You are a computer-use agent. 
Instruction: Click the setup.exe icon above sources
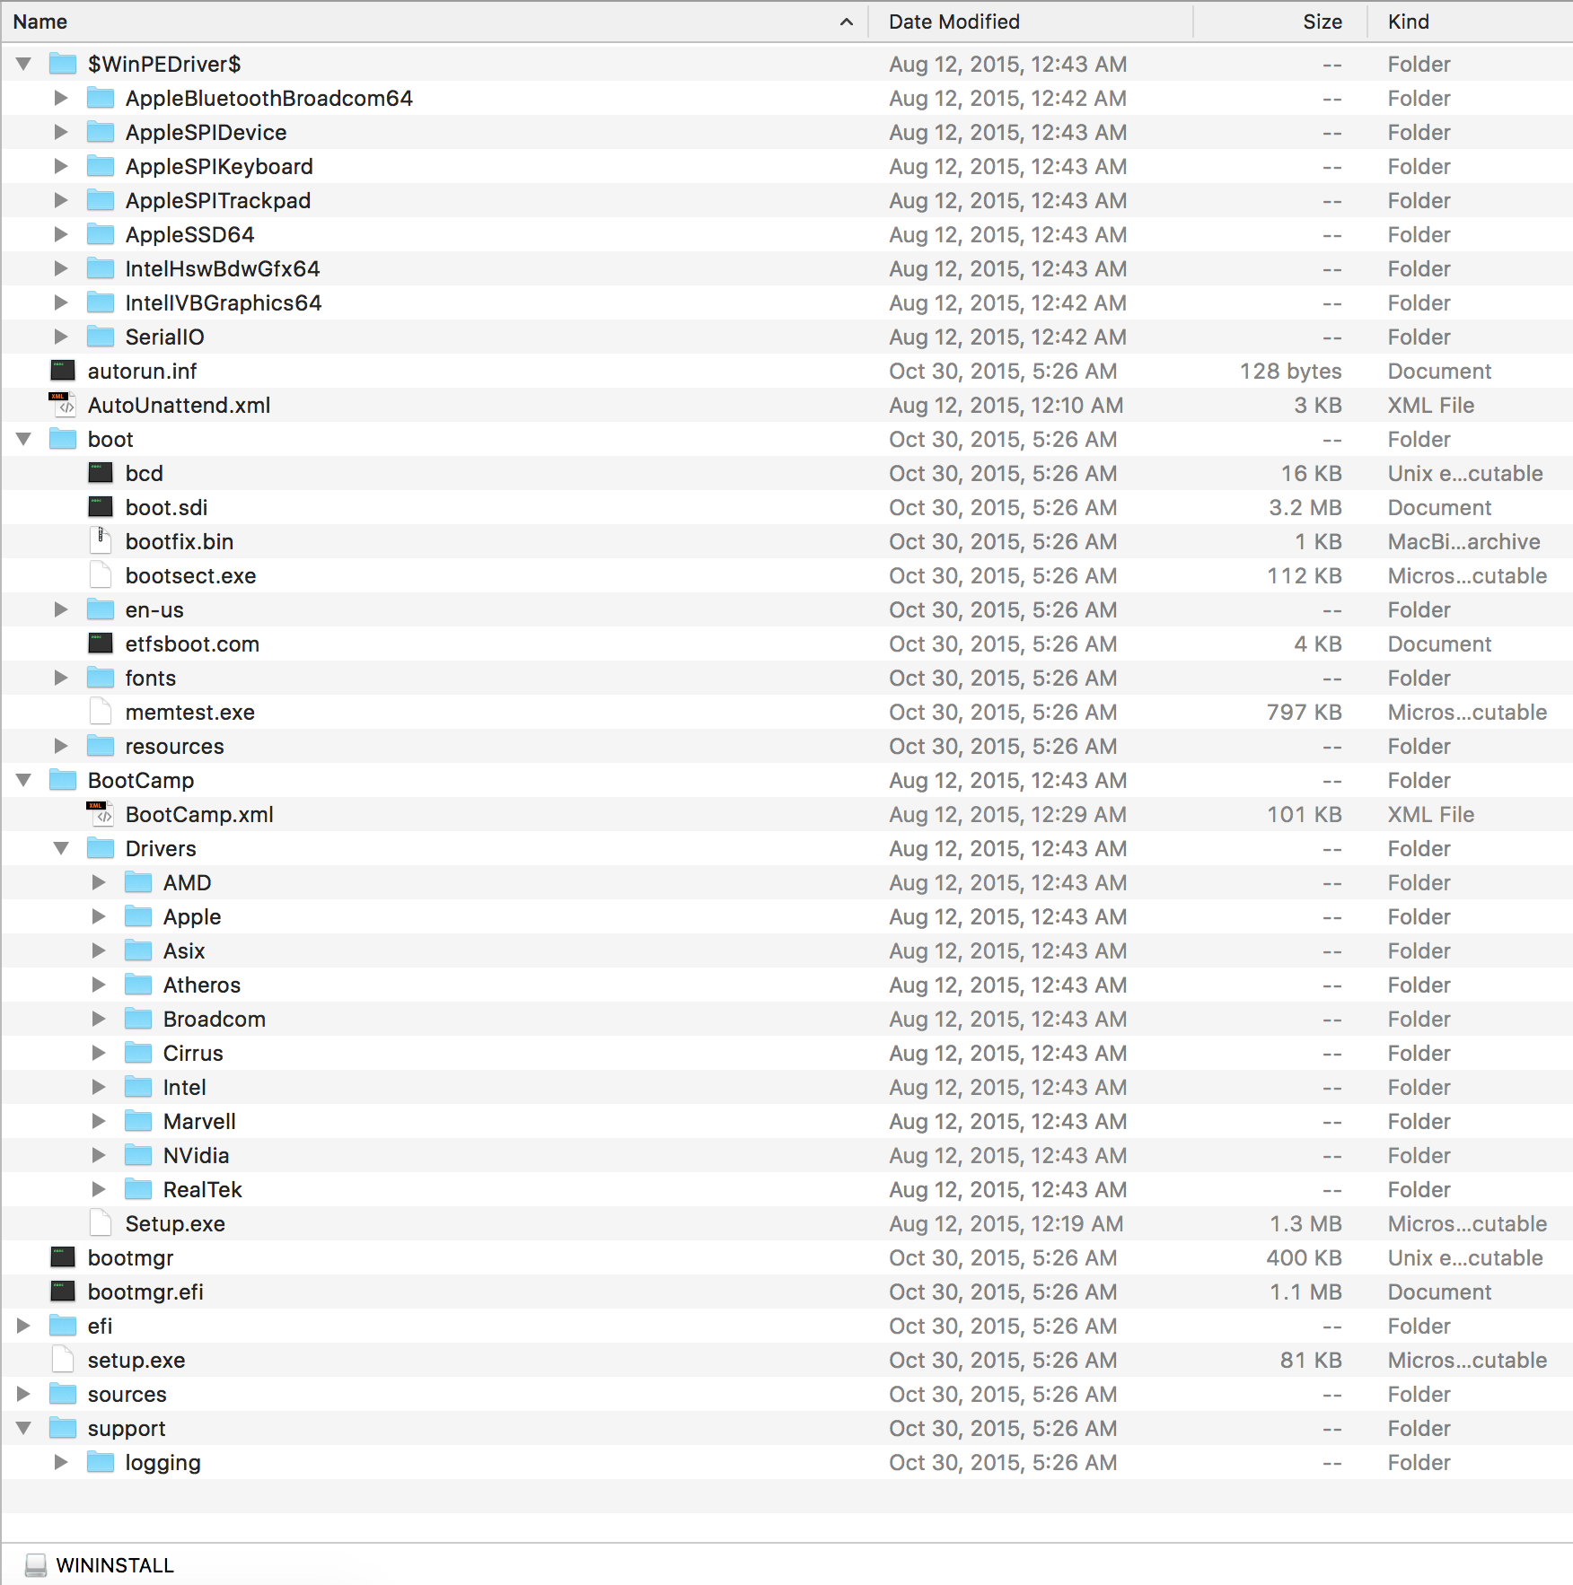[x=63, y=1360]
